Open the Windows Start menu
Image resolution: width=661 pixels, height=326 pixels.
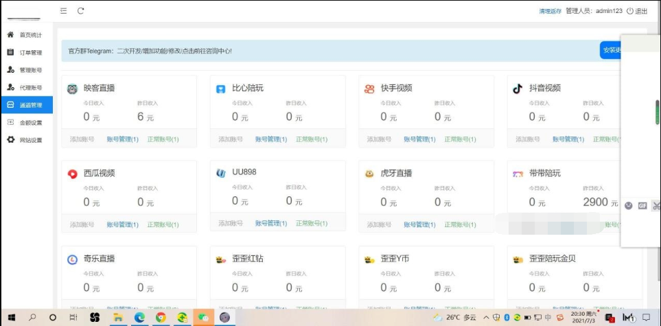coord(12,318)
